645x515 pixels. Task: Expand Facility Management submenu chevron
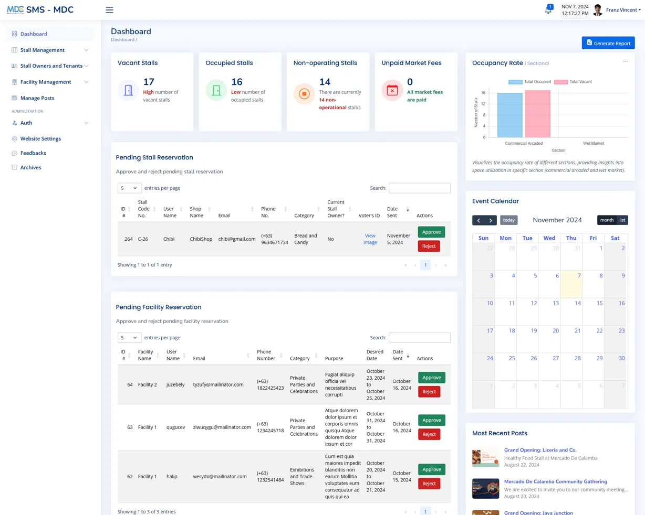point(87,82)
